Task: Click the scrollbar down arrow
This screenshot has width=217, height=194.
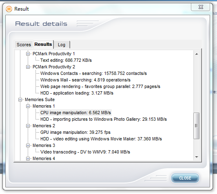Action: pos(197,157)
